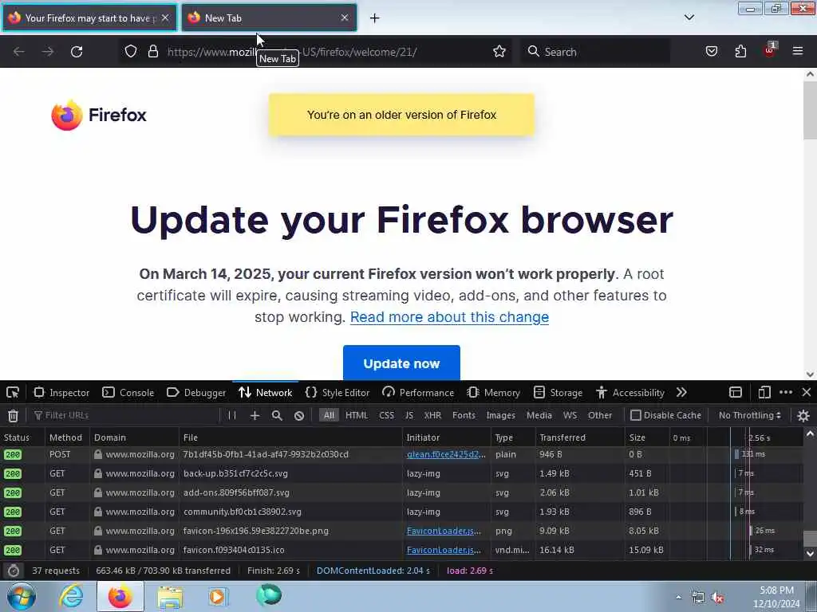Open Windows Start menu
The height and width of the screenshot is (612, 817).
(x=22, y=596)
